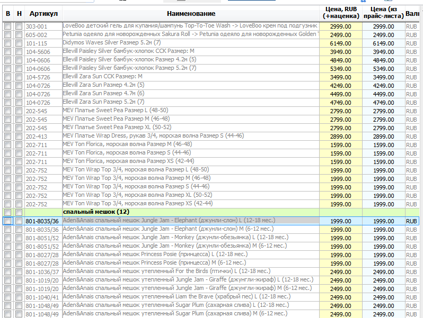Sort by the Наименование column header
This screenshot has width=423, height=318.
coord(191,13)
